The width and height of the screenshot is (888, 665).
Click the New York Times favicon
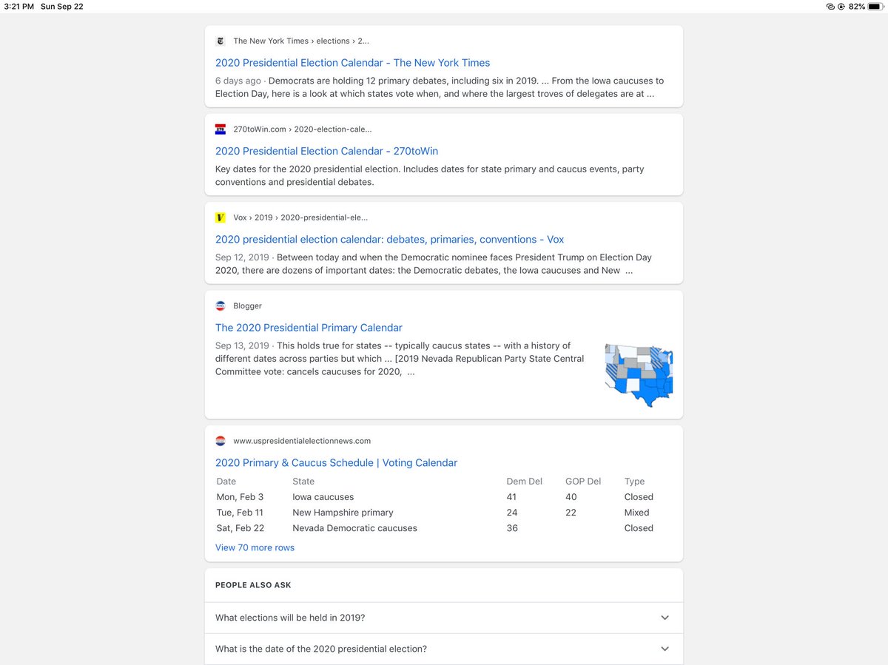pos(221,41)
